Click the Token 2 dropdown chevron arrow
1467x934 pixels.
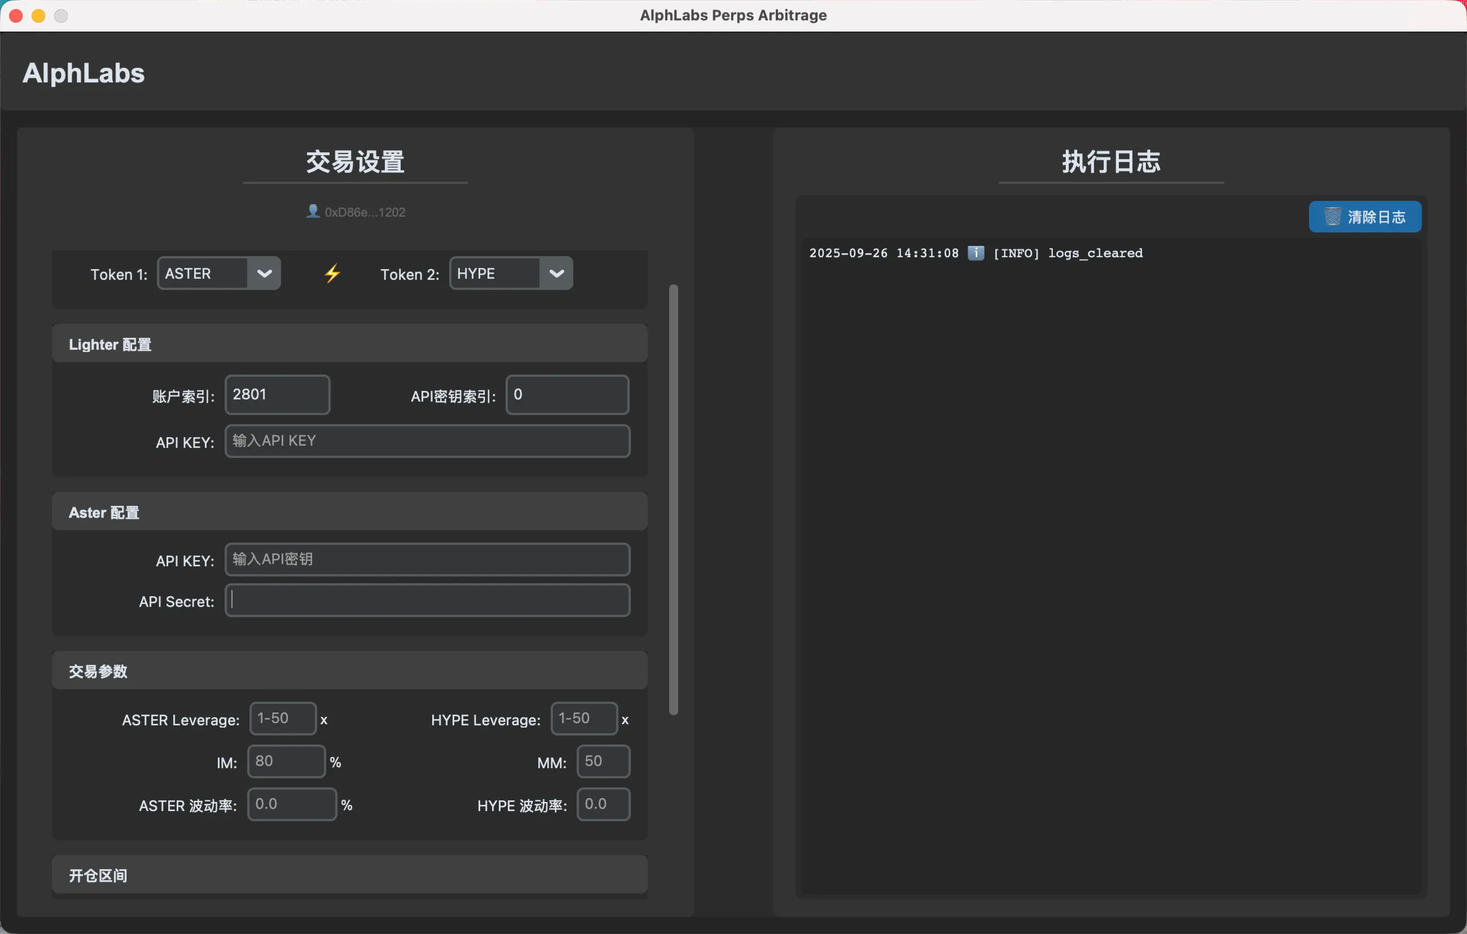556,274
